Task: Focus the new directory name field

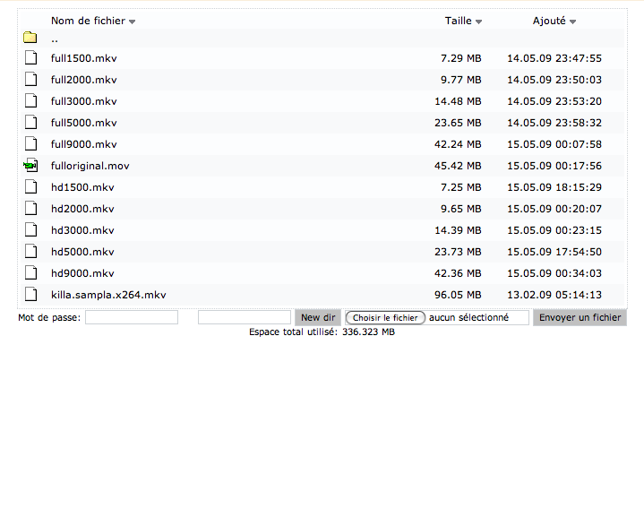Action: 245,317
